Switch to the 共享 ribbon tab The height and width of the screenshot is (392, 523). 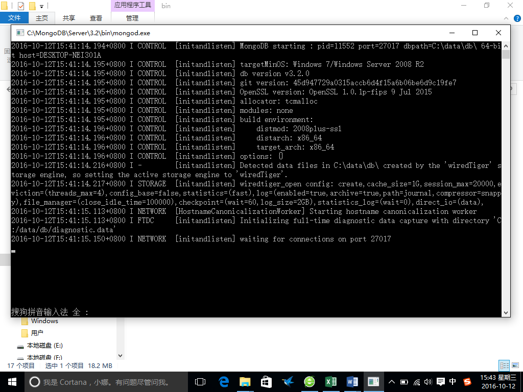pos(69,18)
